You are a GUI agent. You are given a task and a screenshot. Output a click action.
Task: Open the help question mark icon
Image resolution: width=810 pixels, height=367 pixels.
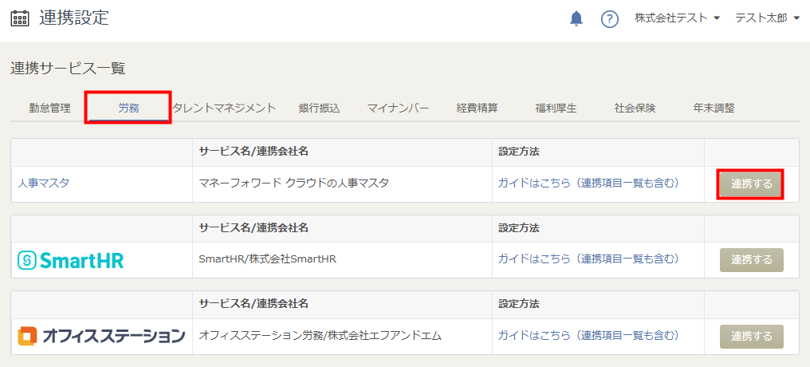click(610, 18)
